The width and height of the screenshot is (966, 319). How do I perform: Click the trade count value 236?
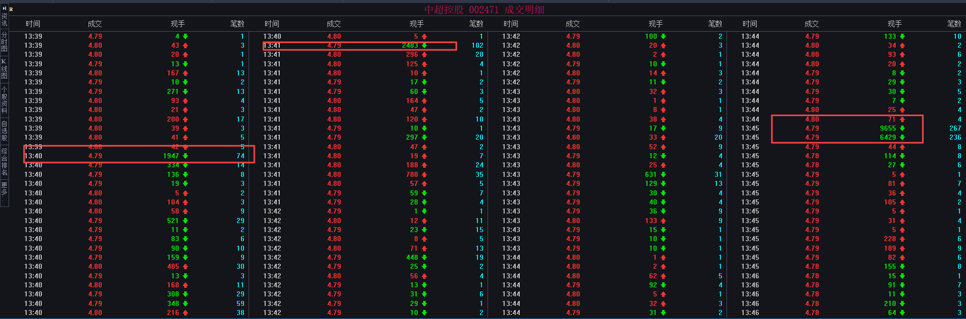tap(955, 137)
